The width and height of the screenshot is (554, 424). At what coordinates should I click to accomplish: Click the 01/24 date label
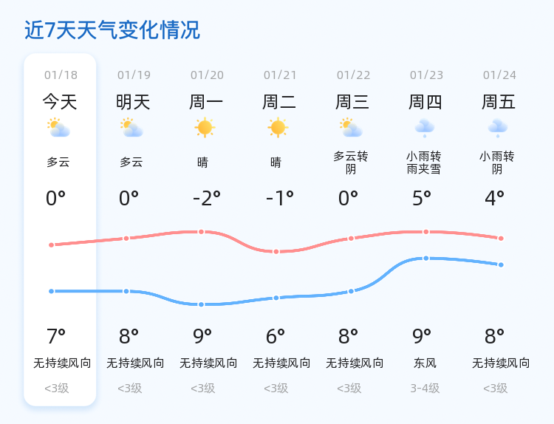pyautogui.click(x=500, y=75)
